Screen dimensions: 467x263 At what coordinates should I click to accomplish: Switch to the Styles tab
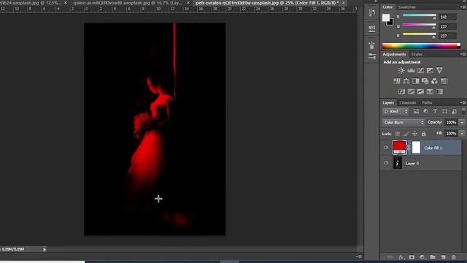pos(417,54)
